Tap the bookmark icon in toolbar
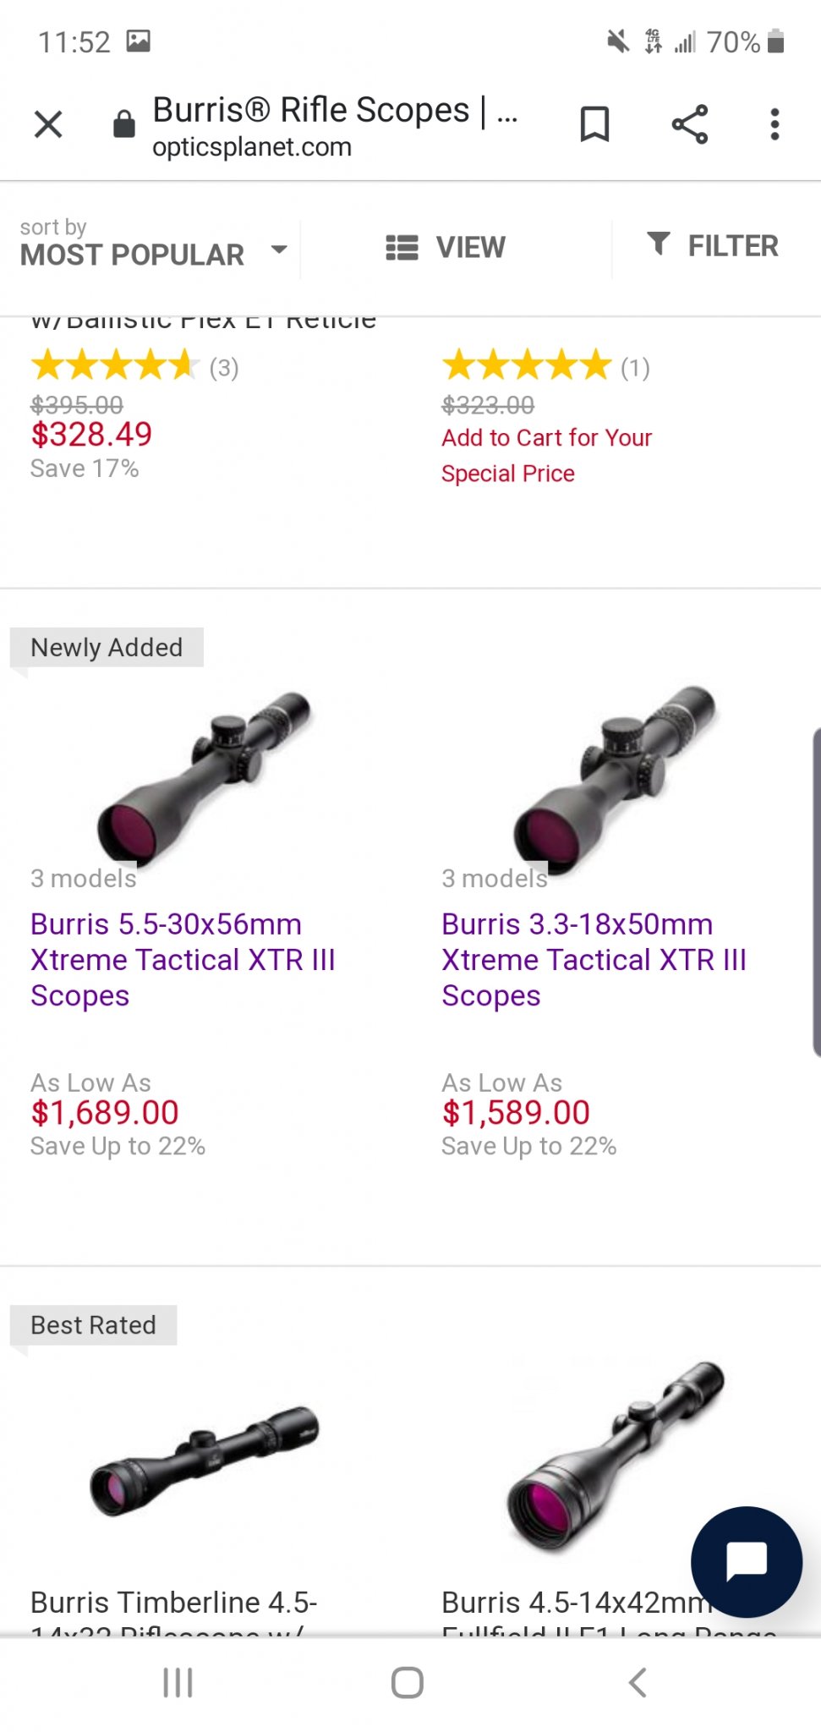 (x=594, y=124)
